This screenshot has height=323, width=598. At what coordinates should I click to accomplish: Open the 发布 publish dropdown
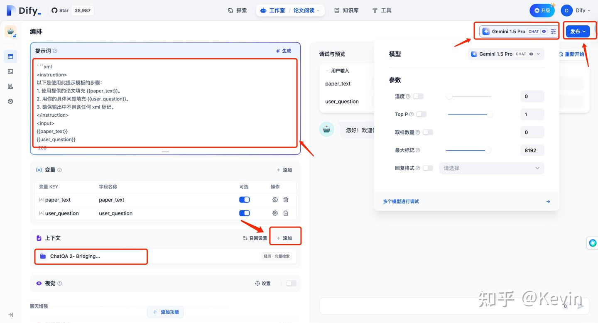click(x=578, y=31)
